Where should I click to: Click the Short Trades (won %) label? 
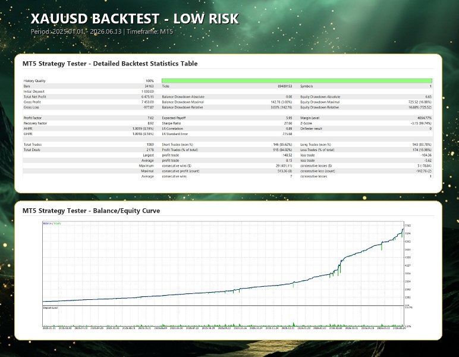click(x=177, y=145)
